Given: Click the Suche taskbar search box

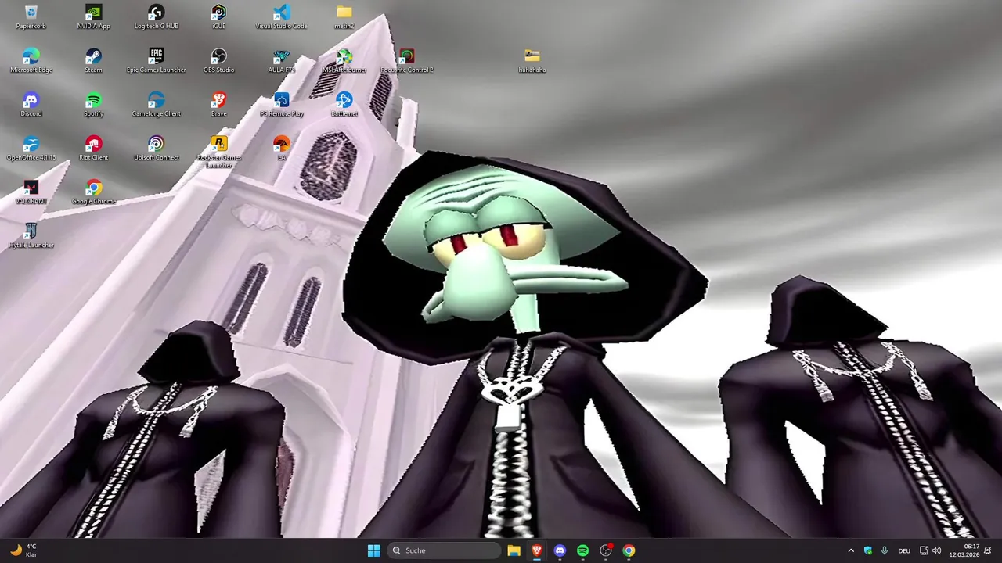Looking at the screenshot, I should (x=445, y=550).
